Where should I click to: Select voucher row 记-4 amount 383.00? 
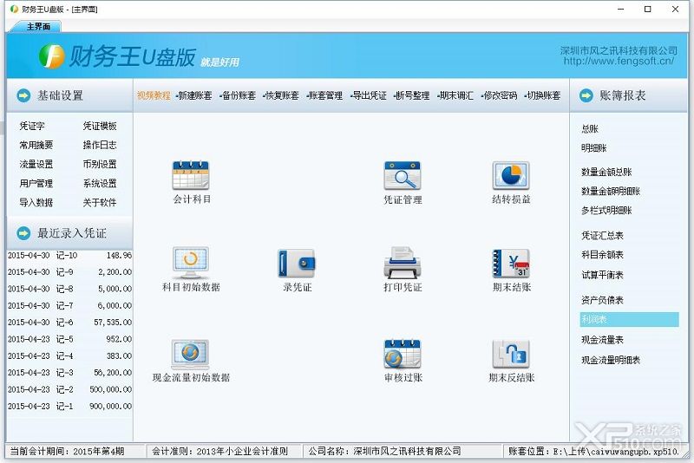click(69, 356)
